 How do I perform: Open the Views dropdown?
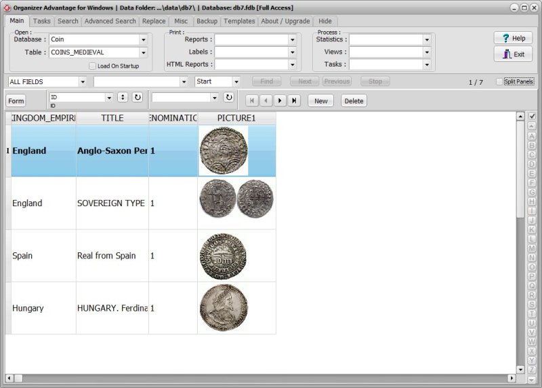point(427,52)
